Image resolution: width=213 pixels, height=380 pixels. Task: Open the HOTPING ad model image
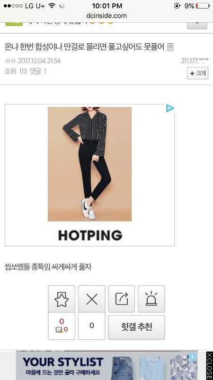click(89, 164)
